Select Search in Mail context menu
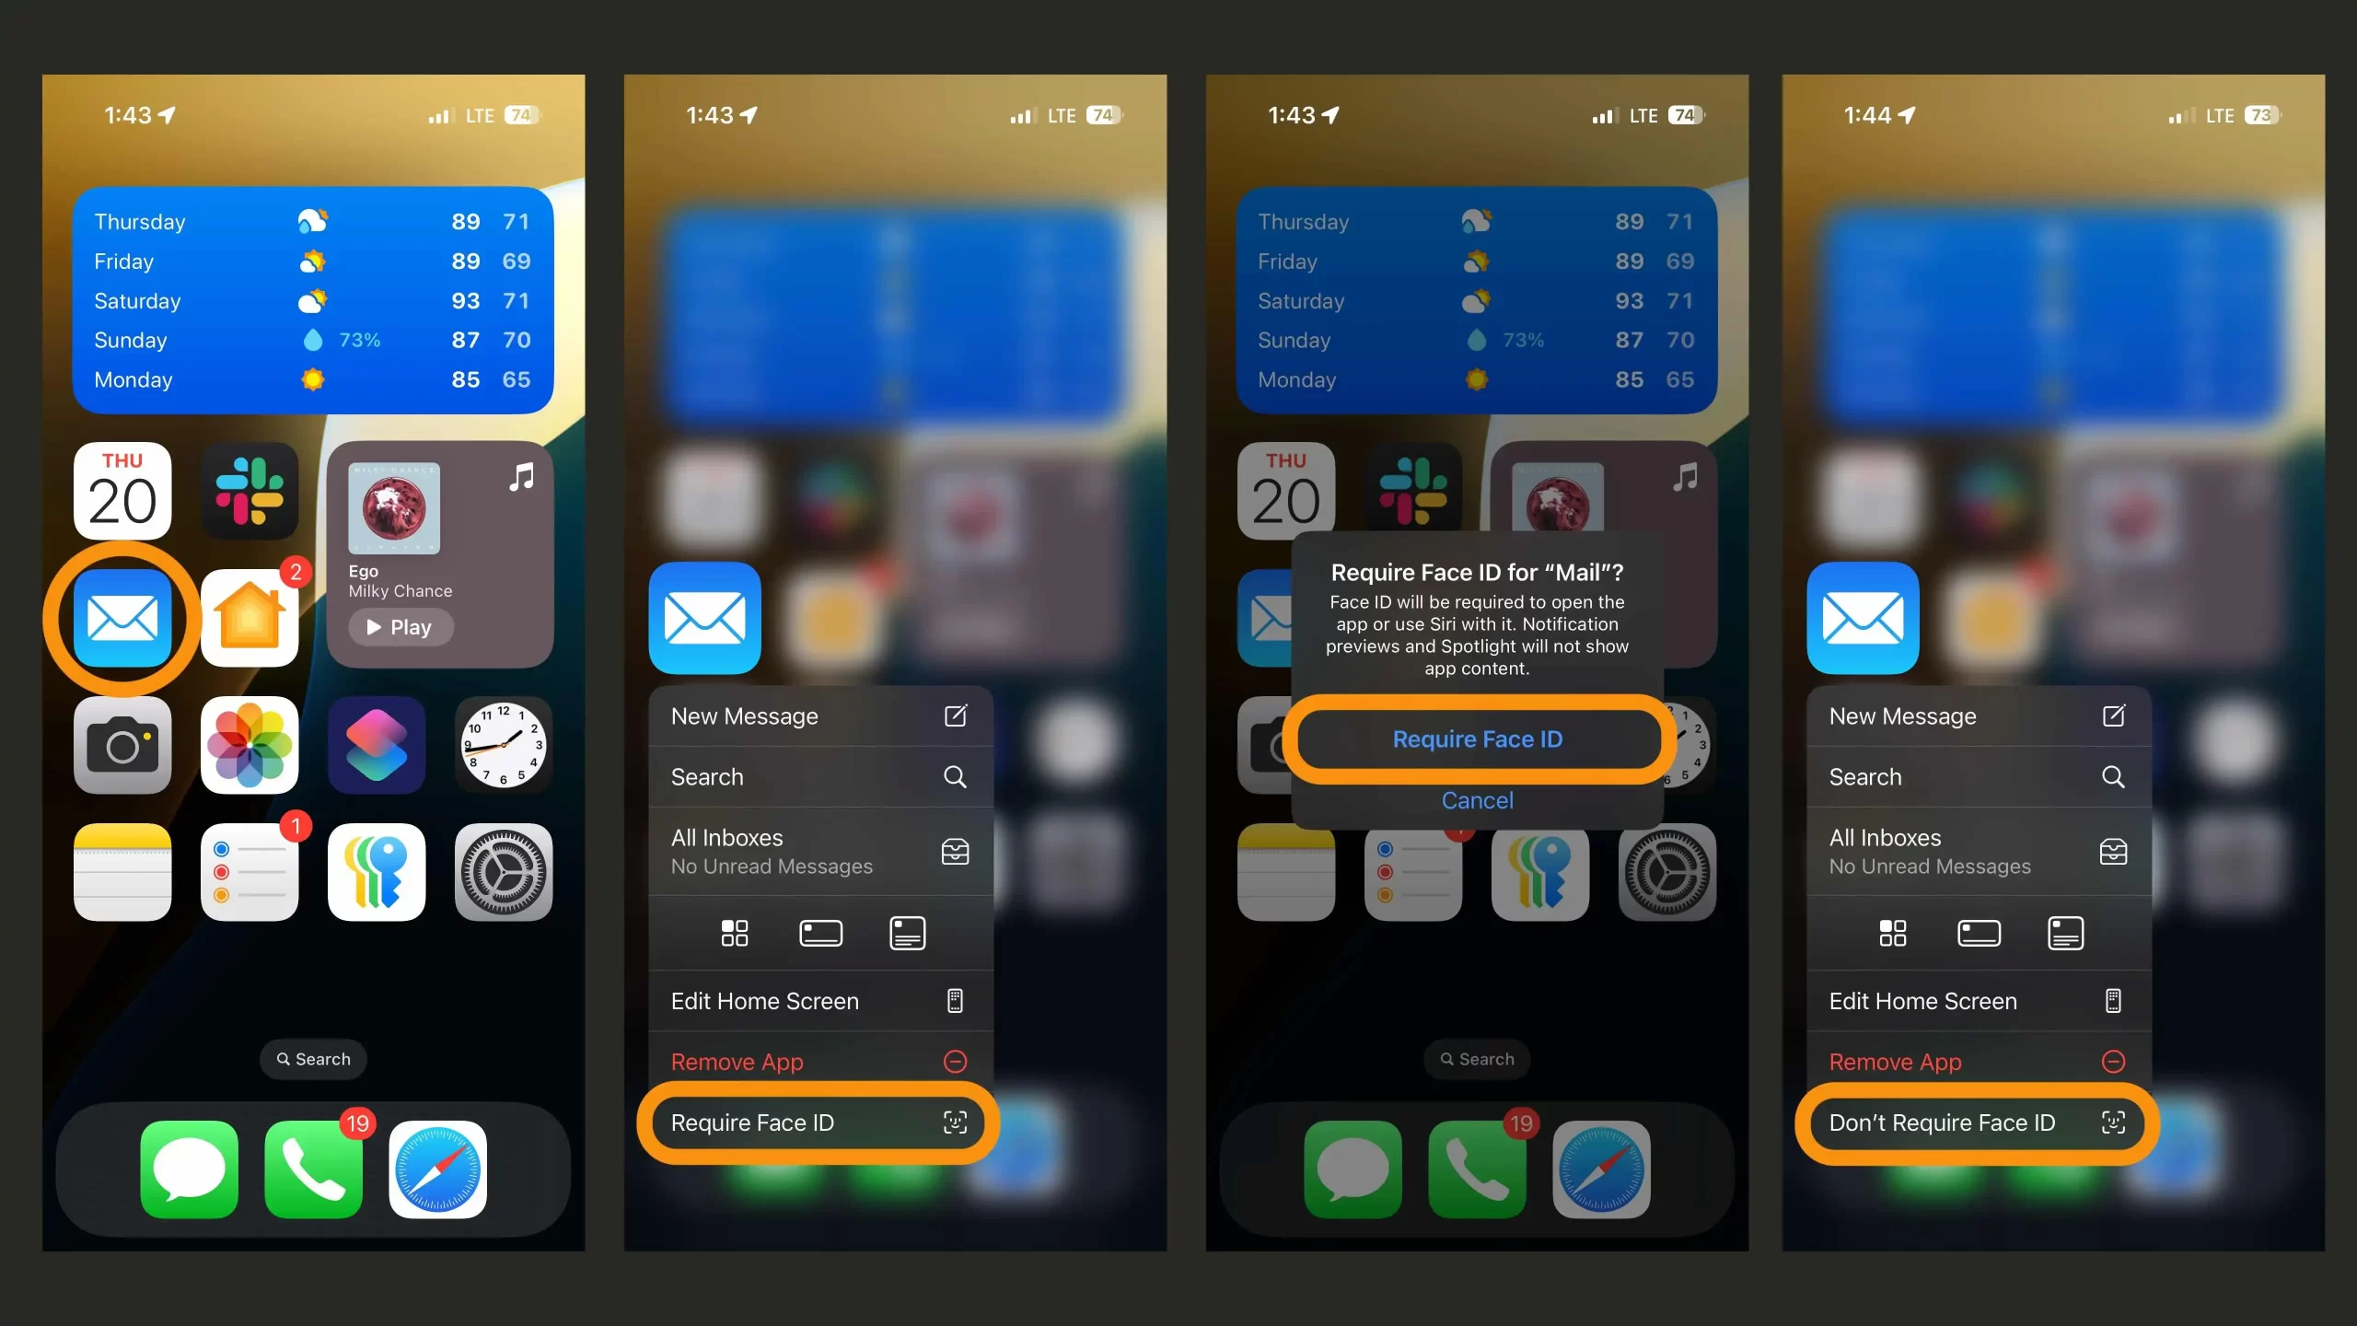This screenshot has width=2357, height=1326. [819, 775]
